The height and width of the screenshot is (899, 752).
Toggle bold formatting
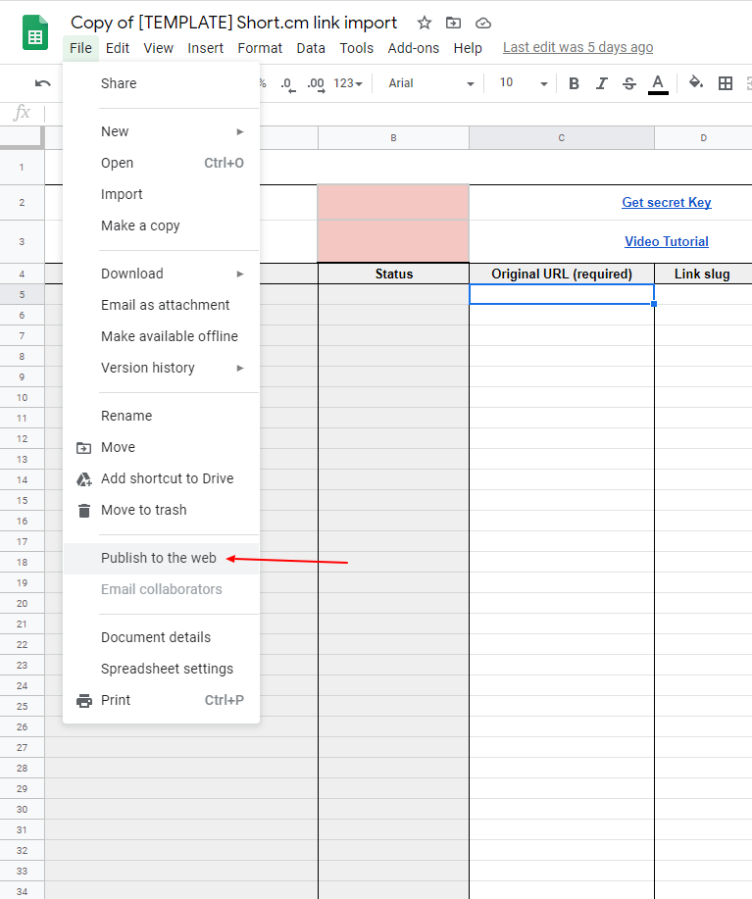574,83
